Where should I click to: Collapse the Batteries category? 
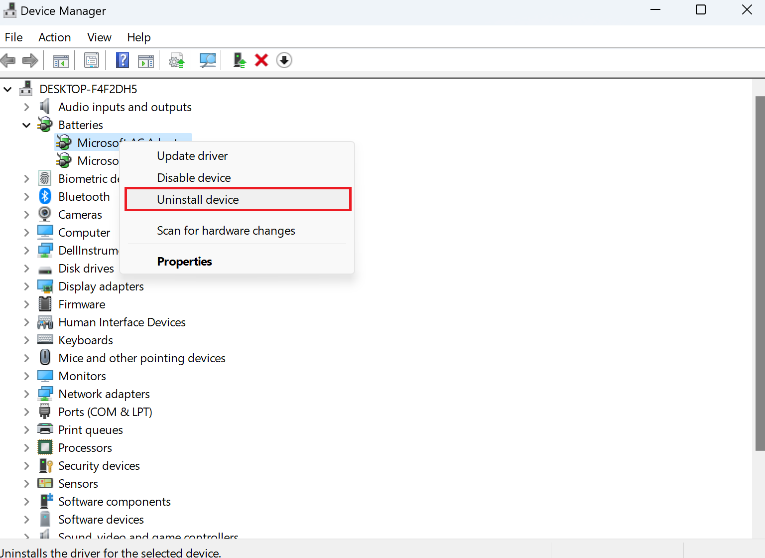[26, 125]
